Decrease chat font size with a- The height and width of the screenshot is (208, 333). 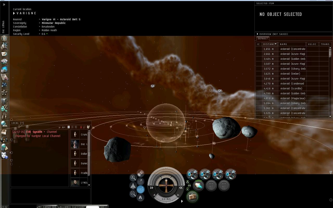[x=60, y=127]
